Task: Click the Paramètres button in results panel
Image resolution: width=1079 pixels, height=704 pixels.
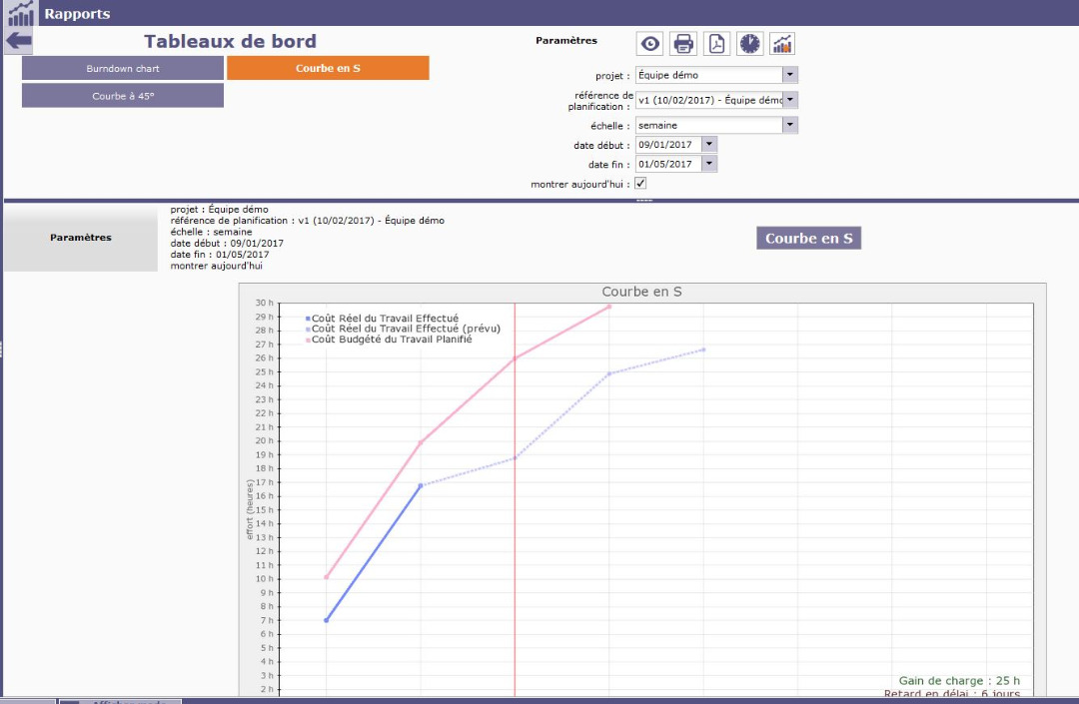Action: [x=81, y=238]
